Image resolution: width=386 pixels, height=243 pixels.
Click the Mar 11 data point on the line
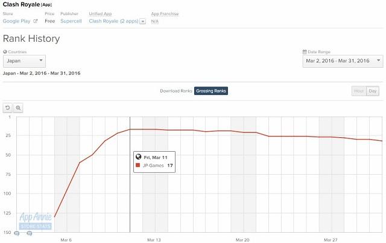point(130,129)
